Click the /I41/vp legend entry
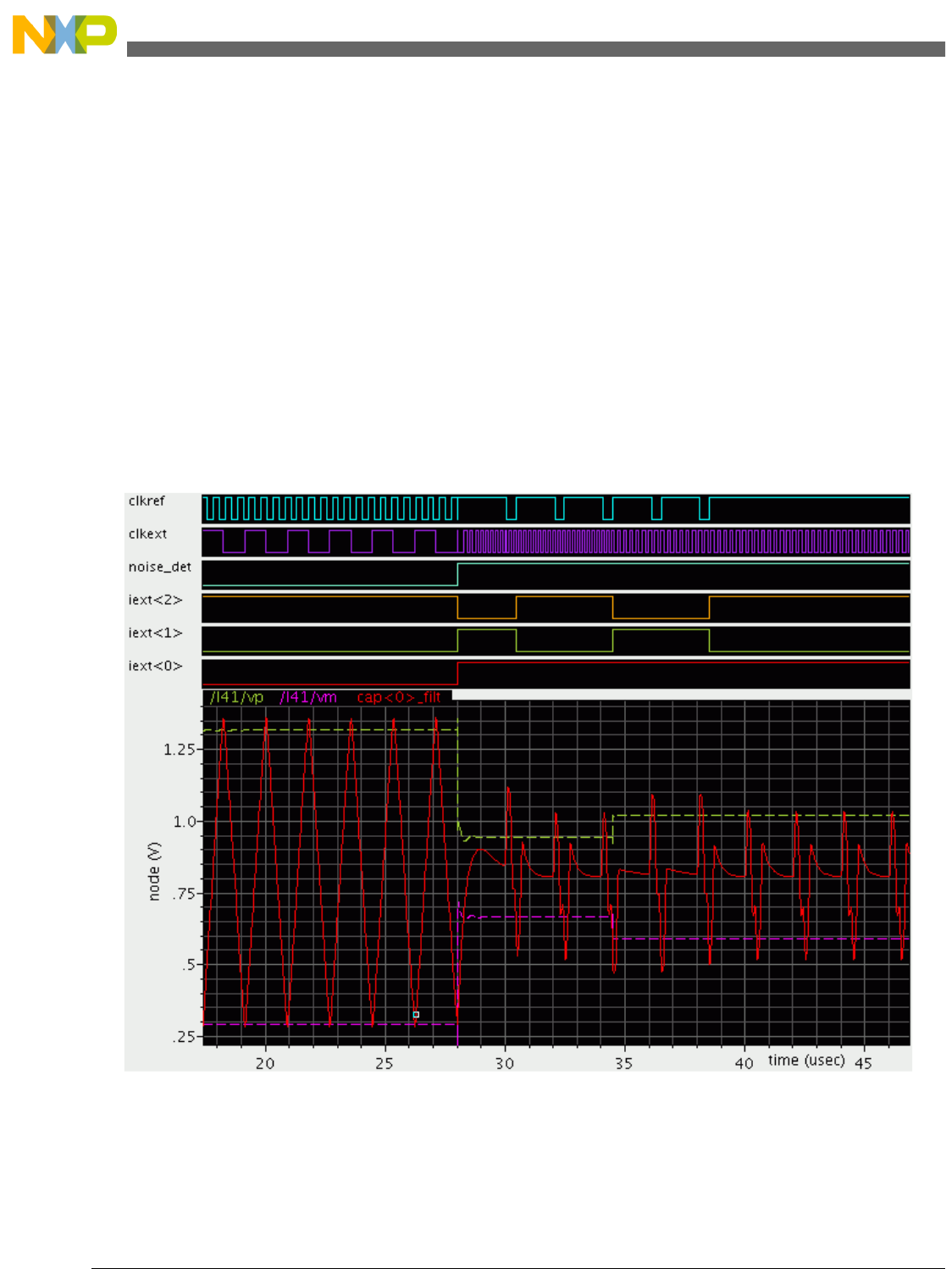 pos(237,697)
